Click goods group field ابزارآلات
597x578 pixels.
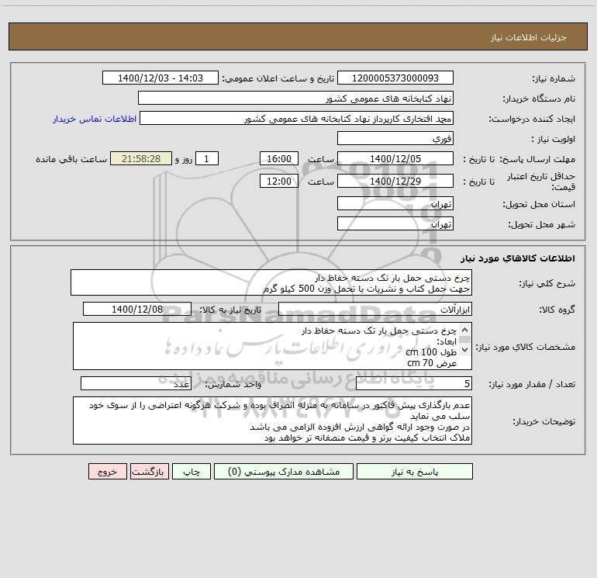pos(375,309)
